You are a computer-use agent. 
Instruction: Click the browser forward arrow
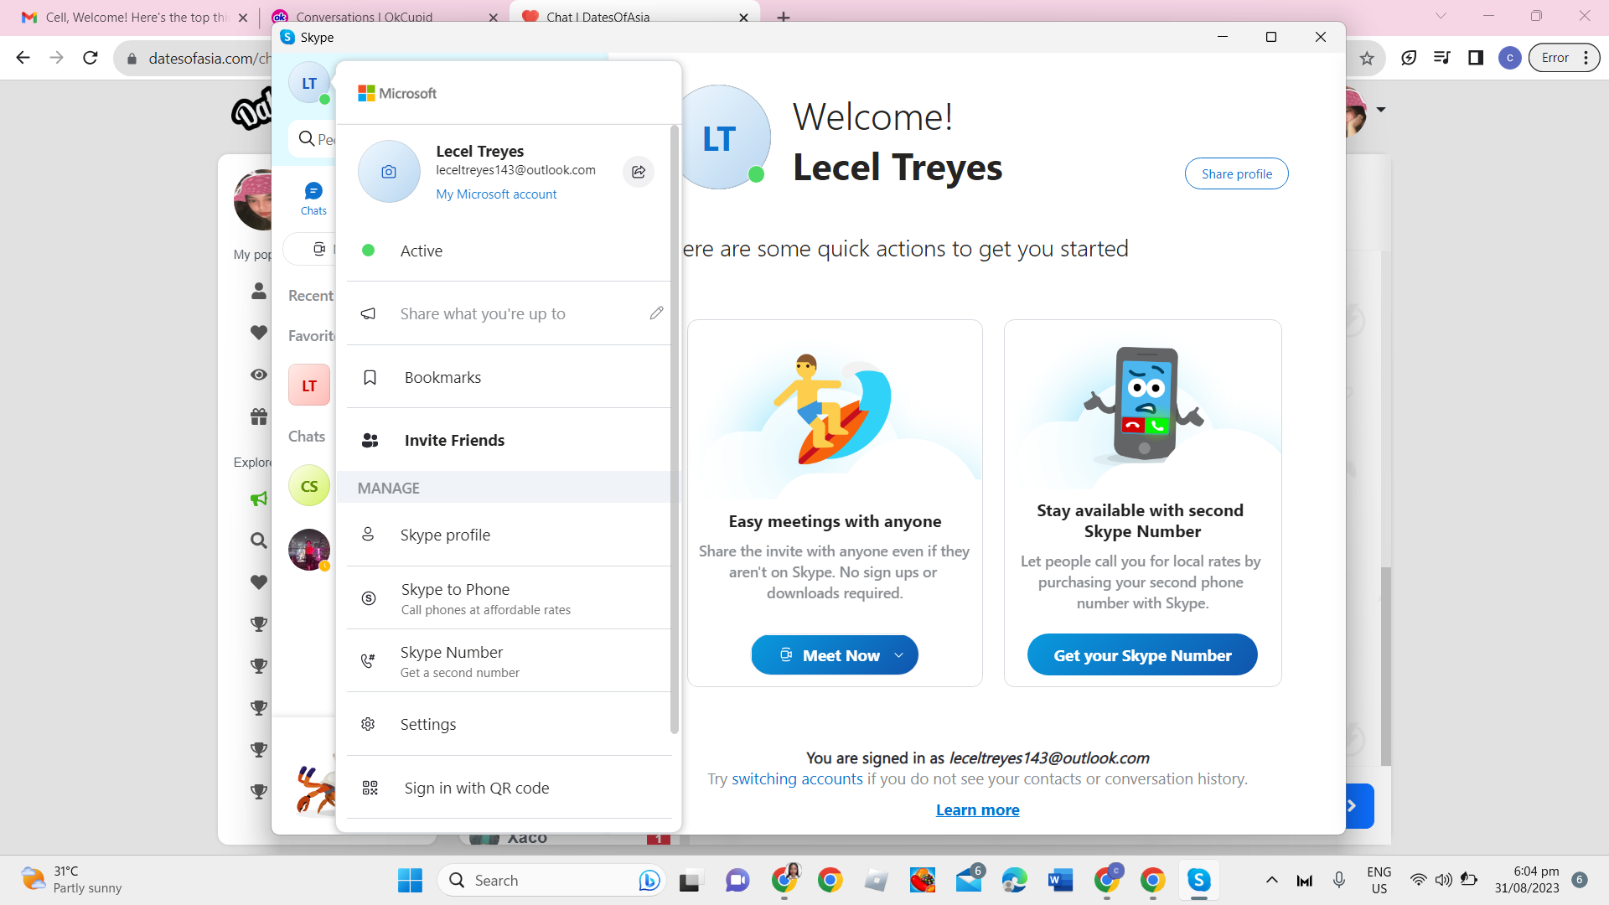coord(56,58)
